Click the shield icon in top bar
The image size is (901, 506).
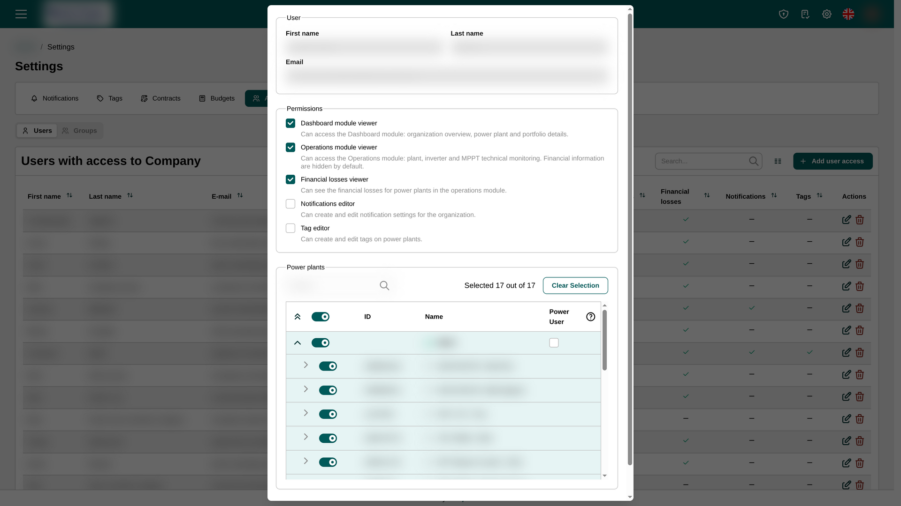(x=784, y=14)
